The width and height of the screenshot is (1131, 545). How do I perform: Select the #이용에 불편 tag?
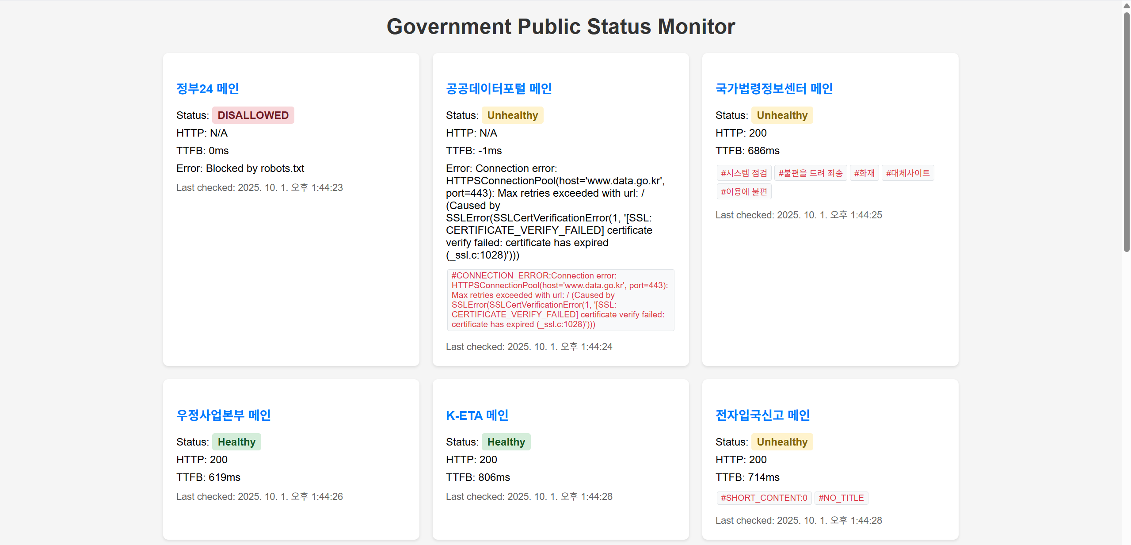click(744, 192)
